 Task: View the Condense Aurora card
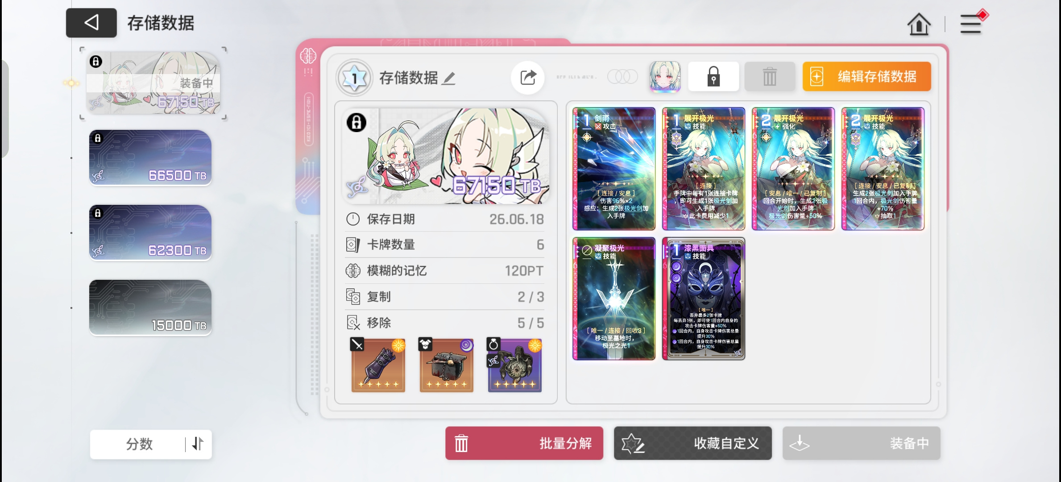click(x=614, y=299)
